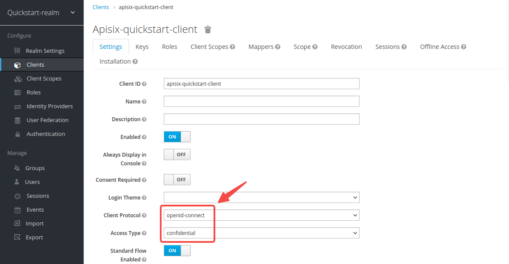
Task: Open the Quickstart-realm selector dropdown
Action: [x=42, y=13]
